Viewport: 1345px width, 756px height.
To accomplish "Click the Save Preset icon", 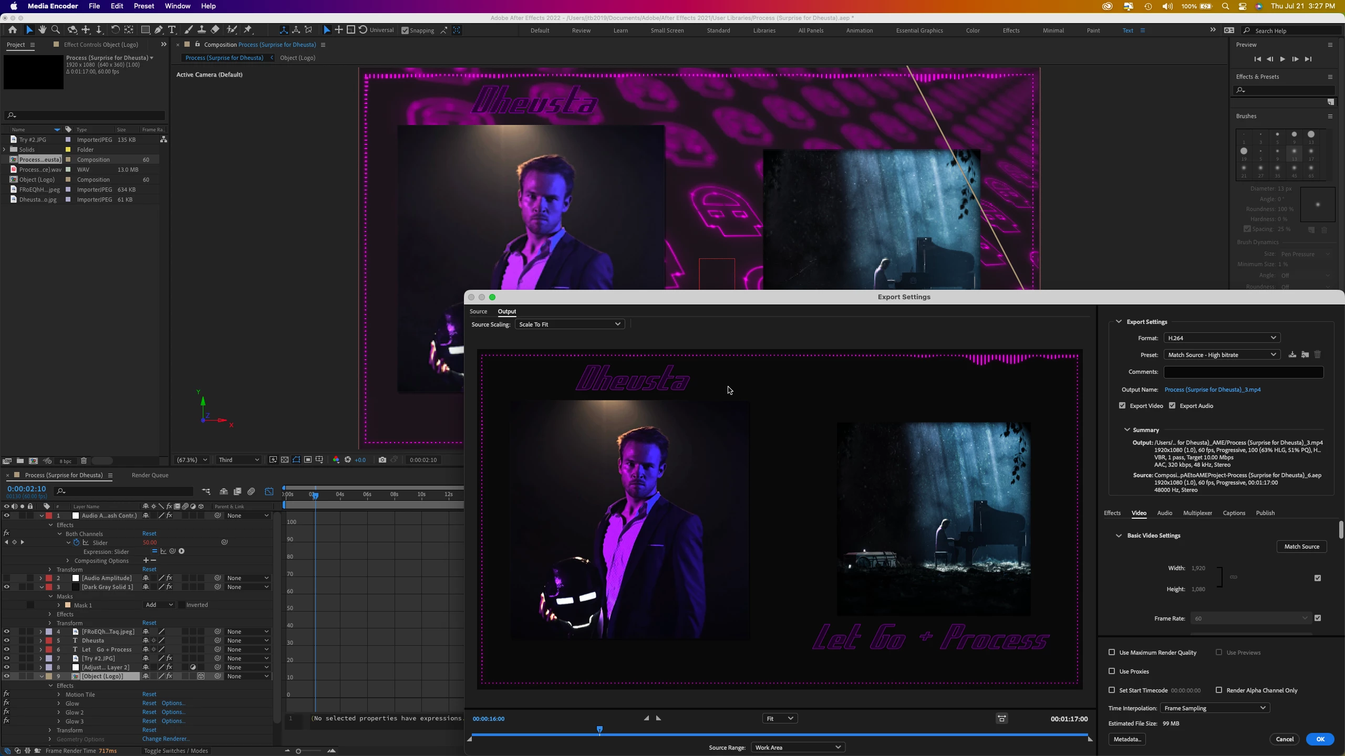I will click(x=1292, y=355).
